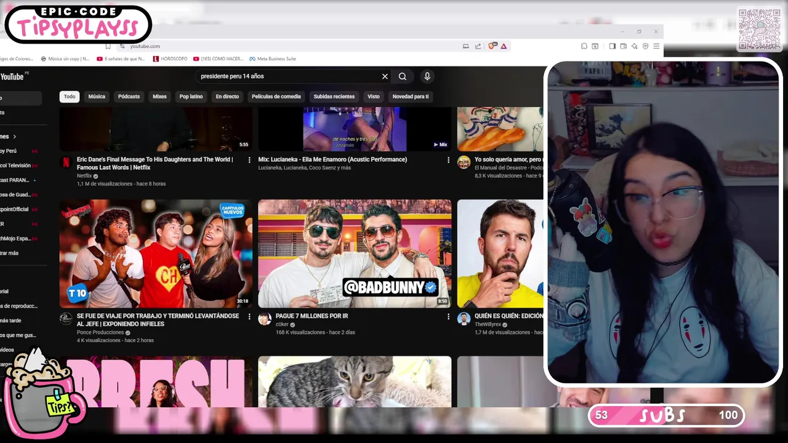
Task: Toggle the browser sidebar panel
Action: click(612, 46)
